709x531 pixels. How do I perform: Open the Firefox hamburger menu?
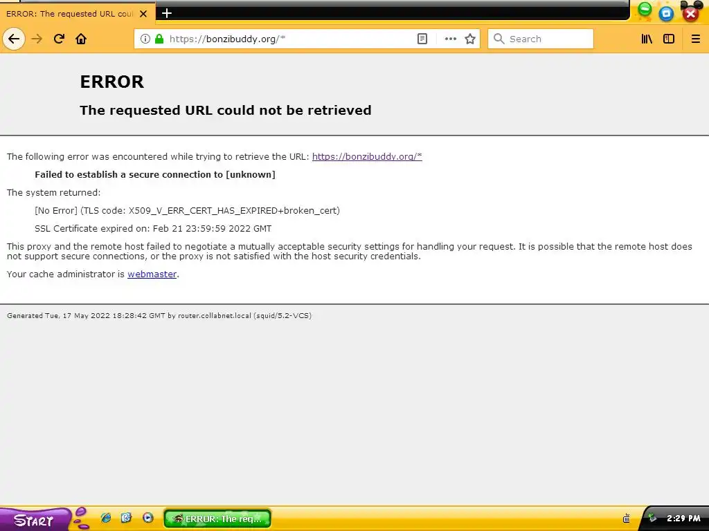[x=696, y=39]
